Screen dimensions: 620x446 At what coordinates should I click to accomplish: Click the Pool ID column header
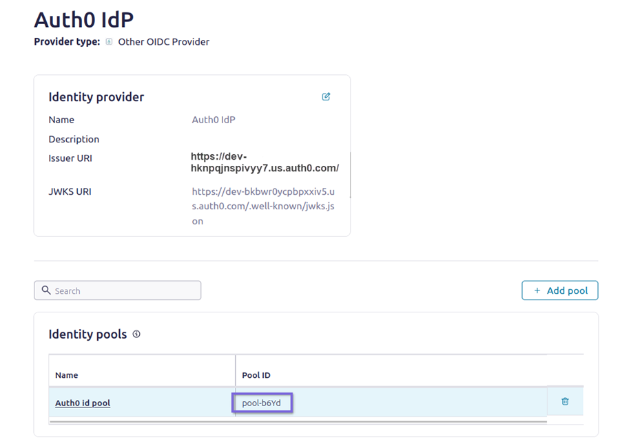254,375
